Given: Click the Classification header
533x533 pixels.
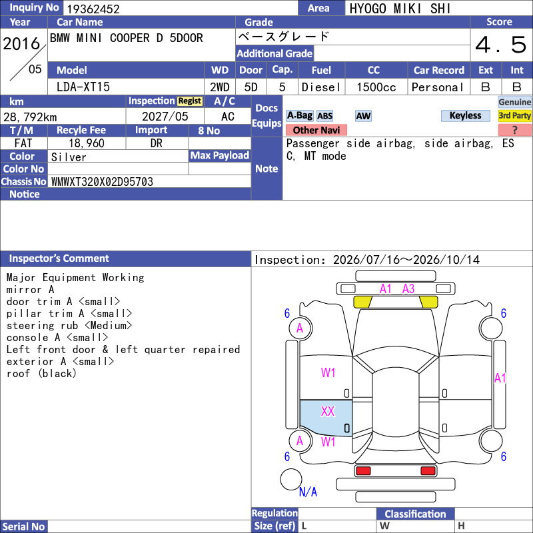Looking at the screenshot, I should point(415,514).
